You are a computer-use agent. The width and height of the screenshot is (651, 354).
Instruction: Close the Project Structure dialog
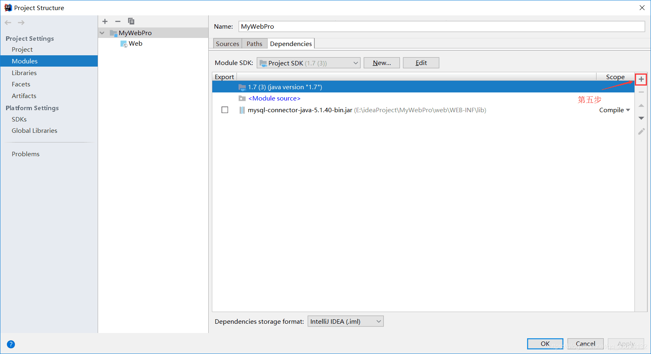tap(642, 8)
